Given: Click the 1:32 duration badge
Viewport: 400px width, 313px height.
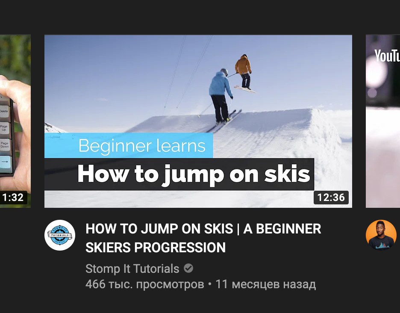Looking at the screenshot, I should pyautogui.click(x=13, y=198).
